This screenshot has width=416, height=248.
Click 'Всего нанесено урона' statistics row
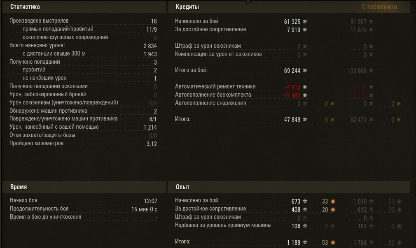point(37,46)
